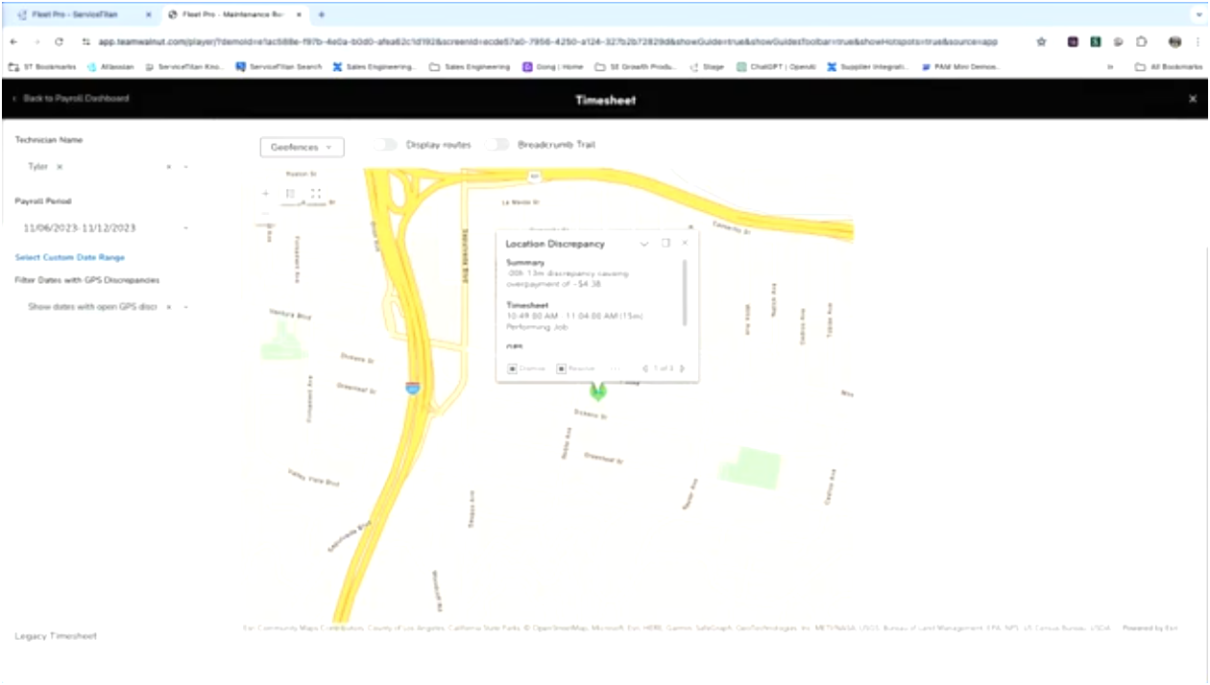Clear all Technician Name selections
Image resolution: width=1210 pixels, height=685 pixels.
[169, 167]
